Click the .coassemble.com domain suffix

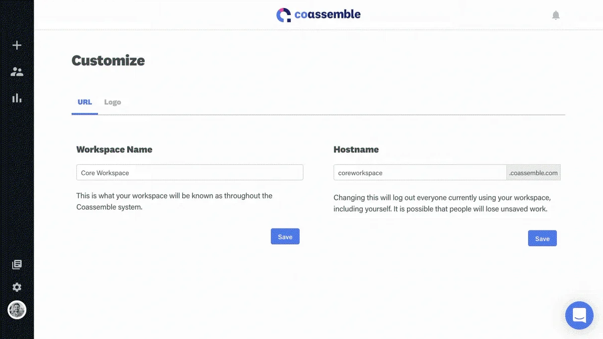533,172
